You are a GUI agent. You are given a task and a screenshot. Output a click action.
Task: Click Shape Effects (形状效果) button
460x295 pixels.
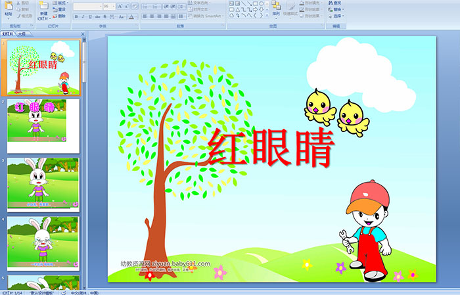311,16
